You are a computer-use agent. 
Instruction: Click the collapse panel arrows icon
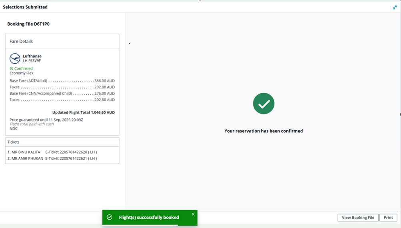pyautogui.click(x=395, y=7)
